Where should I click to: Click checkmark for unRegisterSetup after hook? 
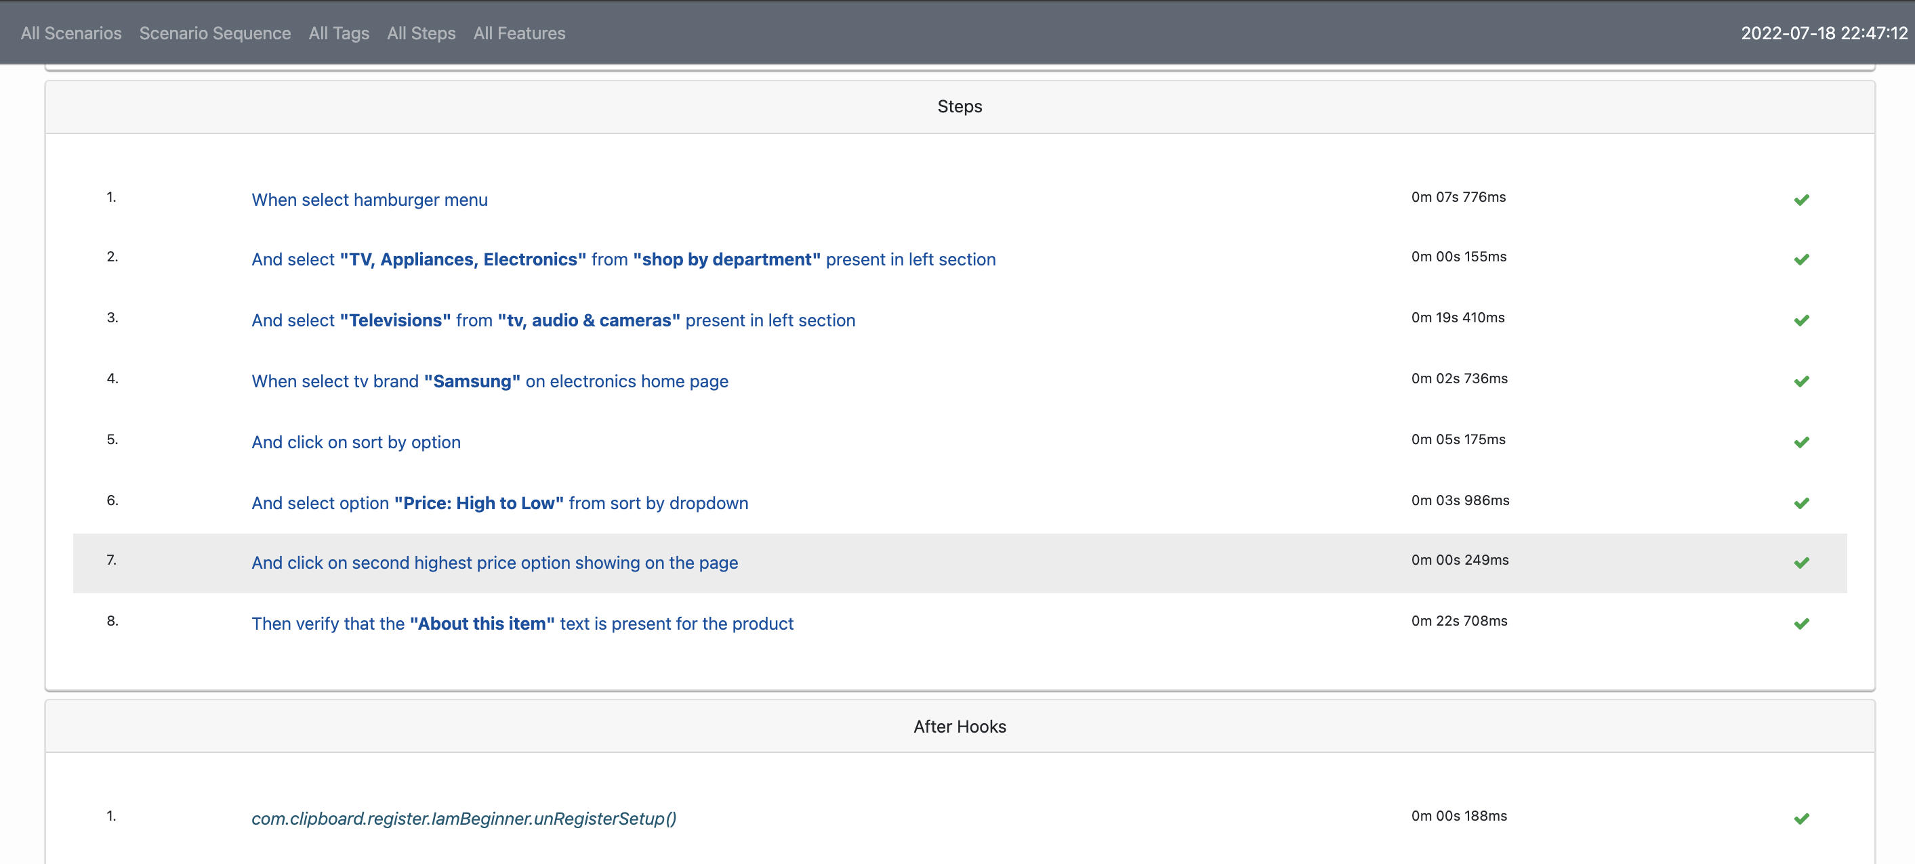coord(1800,819)
